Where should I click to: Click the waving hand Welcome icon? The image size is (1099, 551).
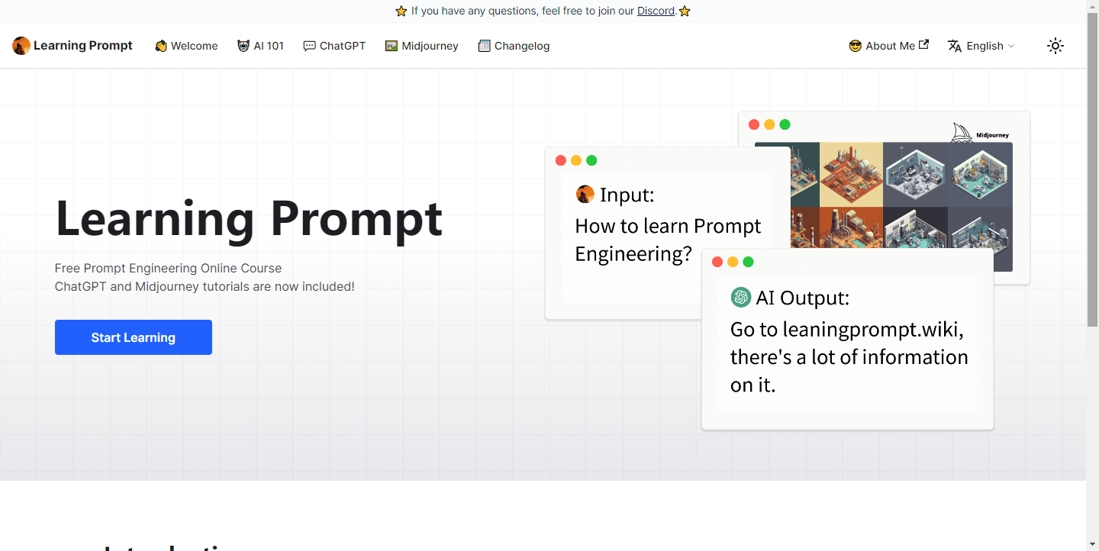tap(161, 46)
